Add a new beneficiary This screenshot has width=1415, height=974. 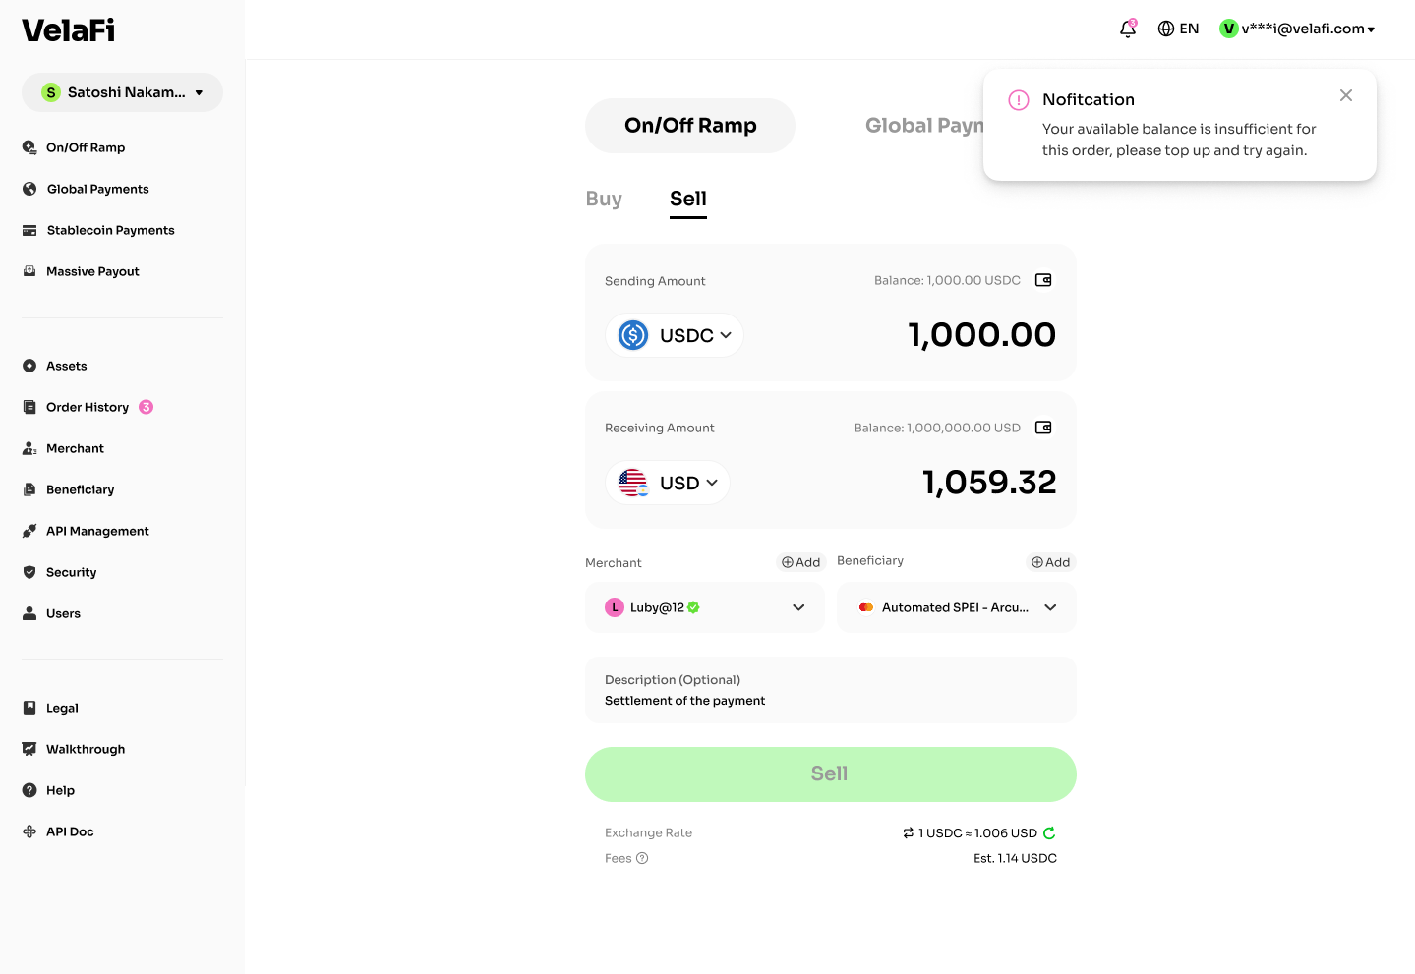[1050, 562]
